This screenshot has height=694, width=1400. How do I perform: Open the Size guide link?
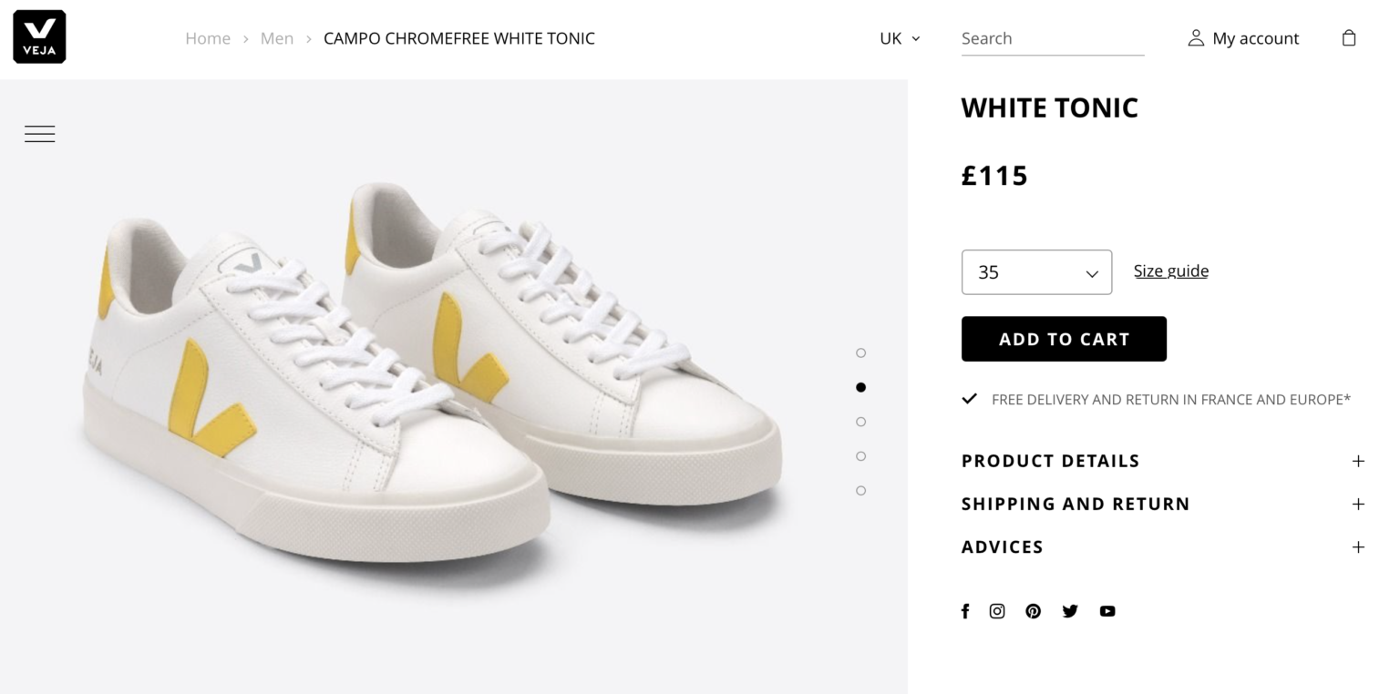1170,270
